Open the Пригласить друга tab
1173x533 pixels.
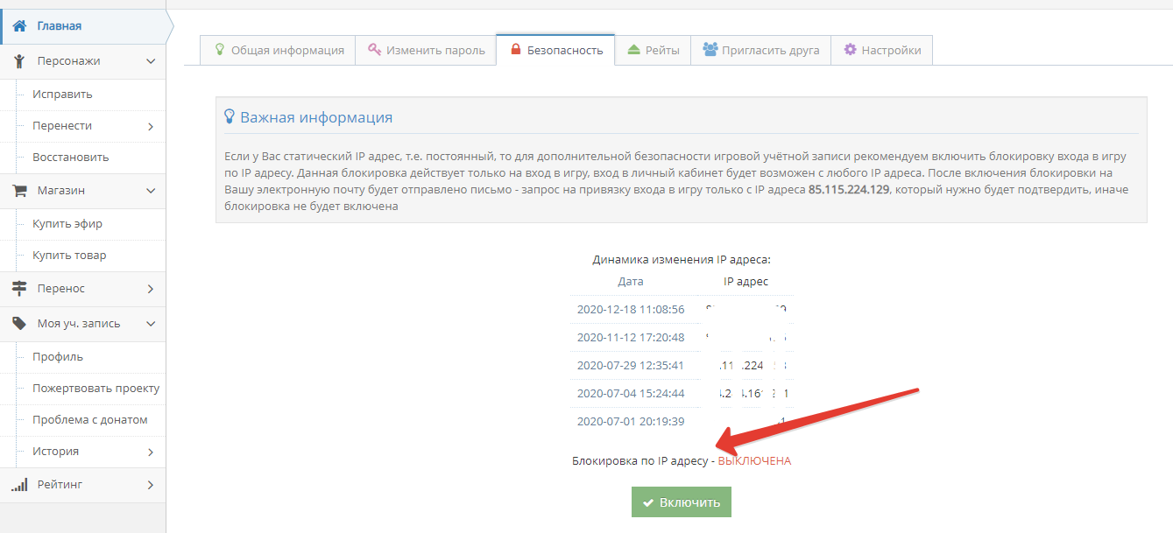(x=760, y=50)
